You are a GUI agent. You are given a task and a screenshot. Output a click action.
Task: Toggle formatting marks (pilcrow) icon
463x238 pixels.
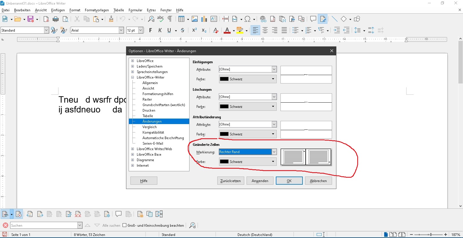[x=170, y=19]
